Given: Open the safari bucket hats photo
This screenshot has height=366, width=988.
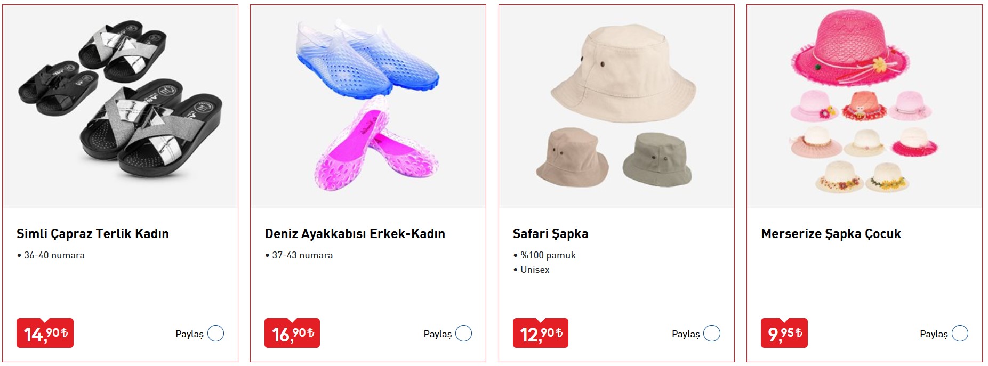Looking at the screenshot, I should (x=616, y=107).
